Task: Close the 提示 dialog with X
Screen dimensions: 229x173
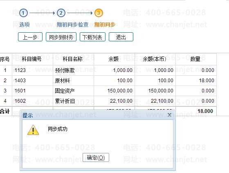Action: pyautogui.click(x=169, y=115)
